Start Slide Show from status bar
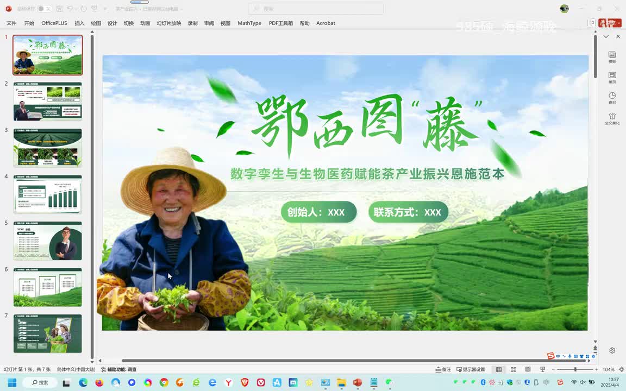 pos(542,369)
